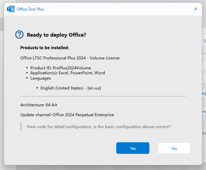Click the blue question mark icon

pyautogui.click(x=19, y=35)
